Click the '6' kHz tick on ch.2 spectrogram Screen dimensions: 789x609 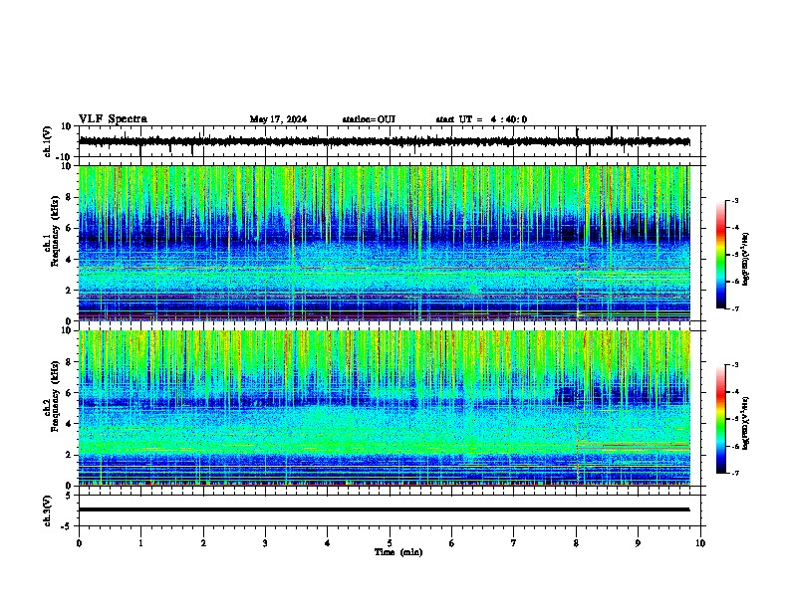pos(70,393)
